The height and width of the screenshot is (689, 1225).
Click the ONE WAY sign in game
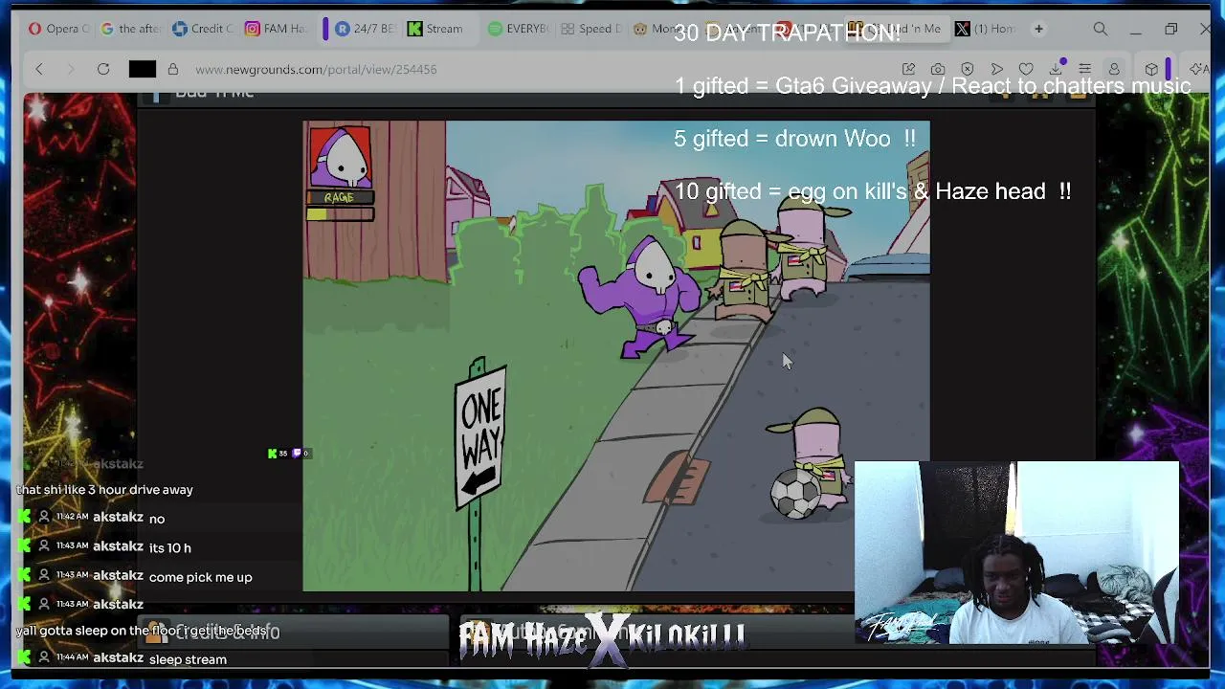481,439
